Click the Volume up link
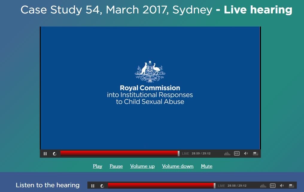This screenshot has width=304, height=192. [142, 166]
